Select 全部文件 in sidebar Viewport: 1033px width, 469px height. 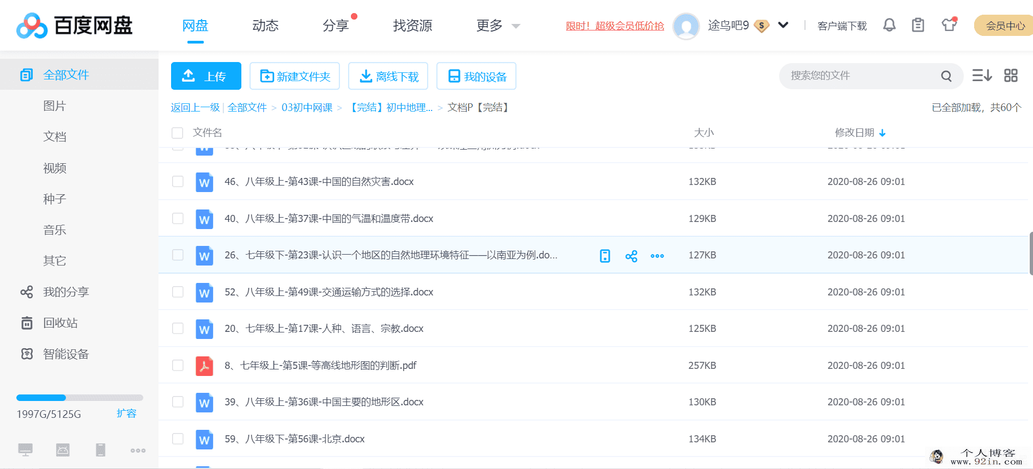79,75
